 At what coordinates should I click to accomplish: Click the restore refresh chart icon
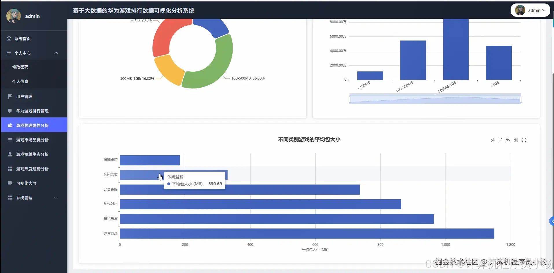[524, 140]
